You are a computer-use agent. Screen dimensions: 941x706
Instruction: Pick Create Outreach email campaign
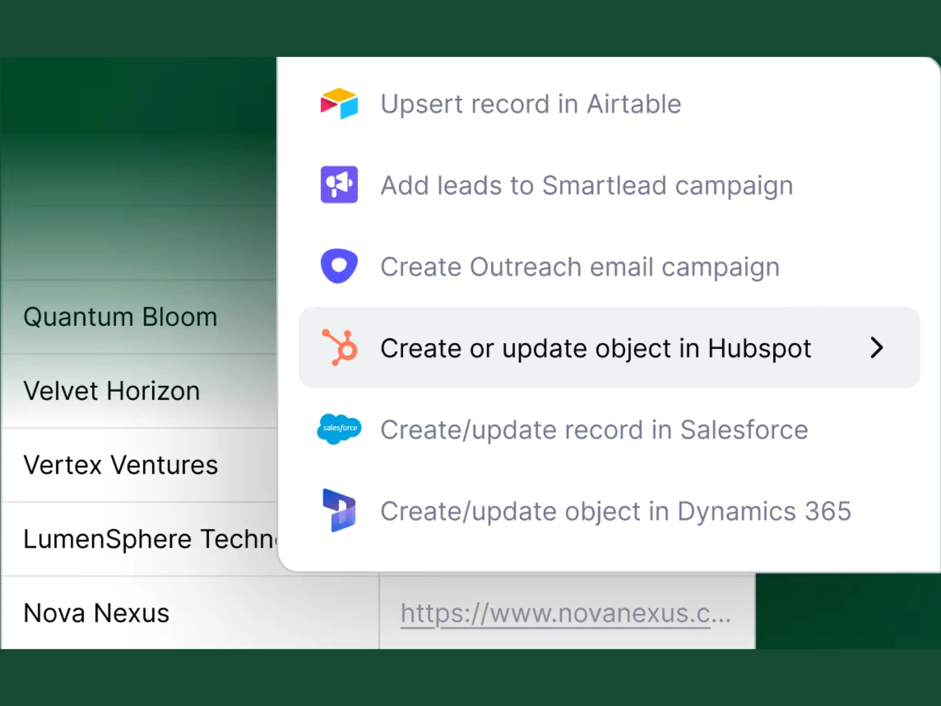coord(609,266)
